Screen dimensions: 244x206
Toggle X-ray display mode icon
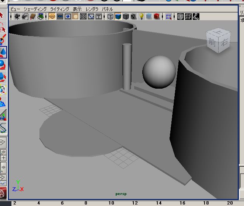[180, 17]
